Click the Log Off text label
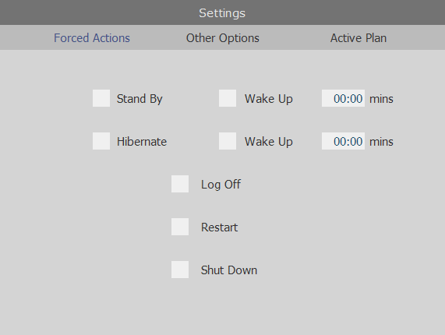This screenshot has width=445, height=335. (221, 185)
